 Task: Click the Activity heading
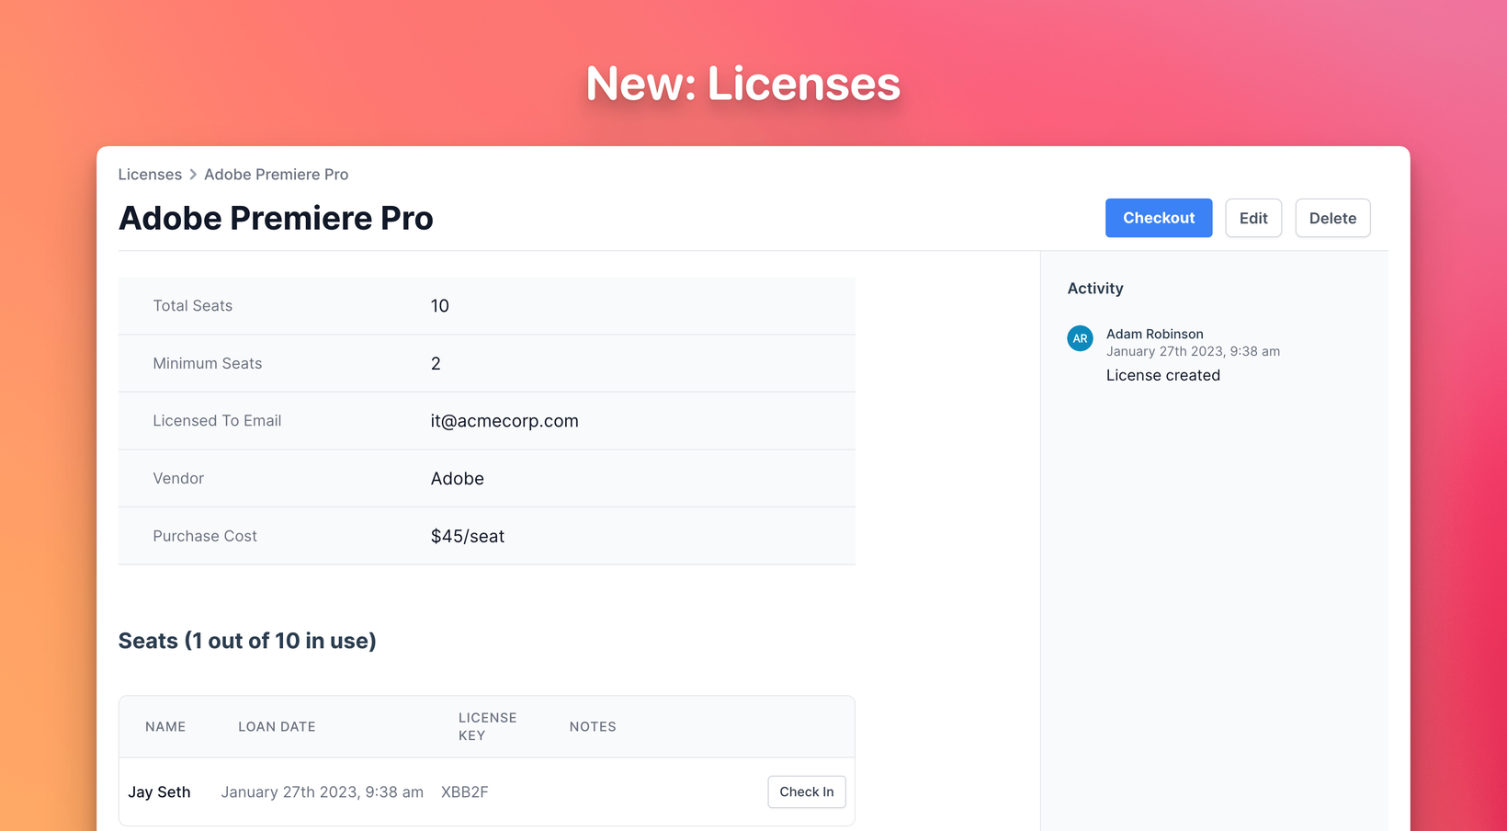1095,289
